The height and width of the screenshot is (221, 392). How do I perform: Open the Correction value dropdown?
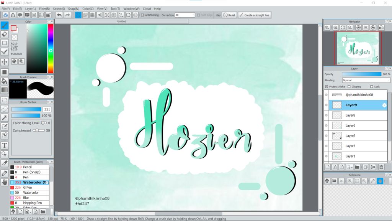185,15
